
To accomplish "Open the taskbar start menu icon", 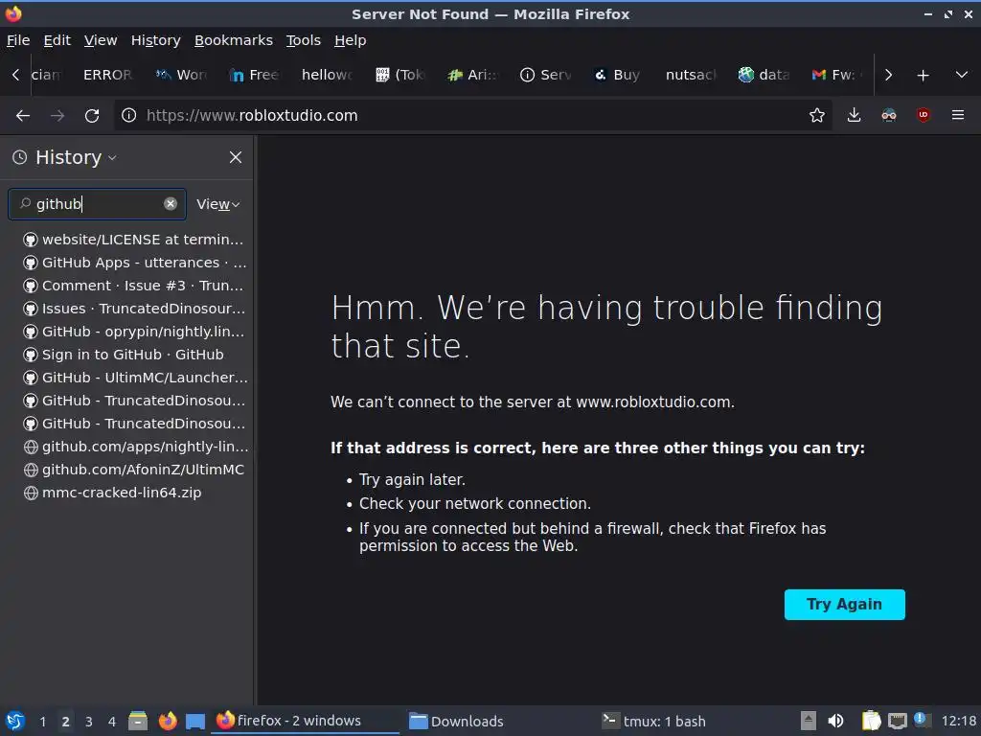I will click(14, 721).
